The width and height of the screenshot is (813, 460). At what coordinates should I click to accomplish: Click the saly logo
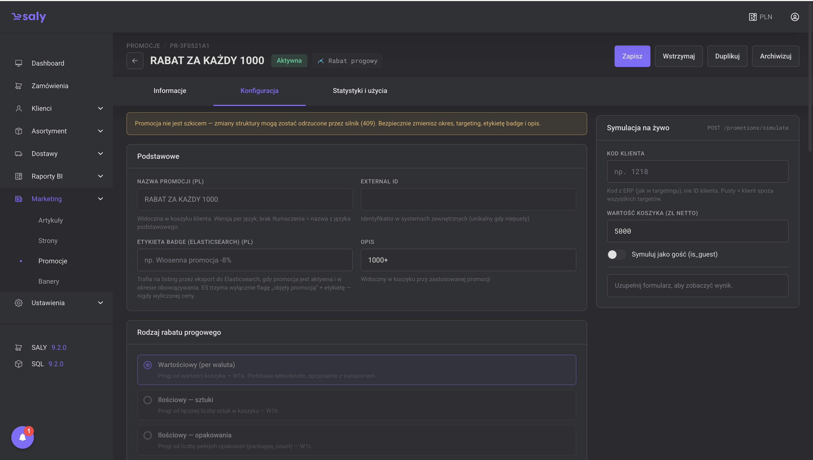tap(29, 17)
